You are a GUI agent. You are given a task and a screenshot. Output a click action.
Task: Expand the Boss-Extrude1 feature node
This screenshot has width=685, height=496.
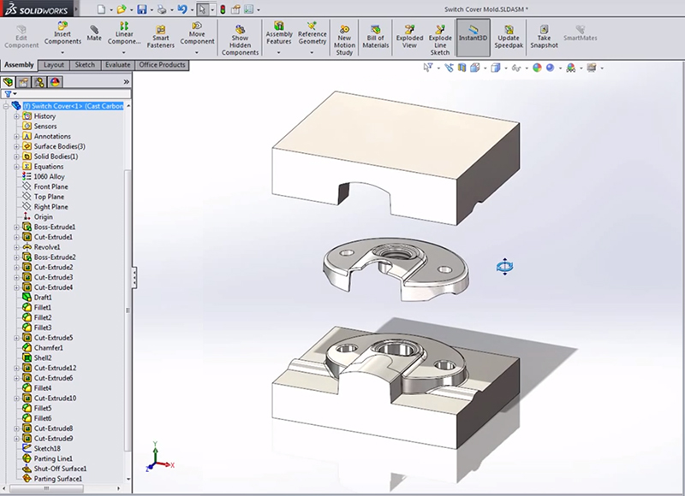[x=16, y=227]
